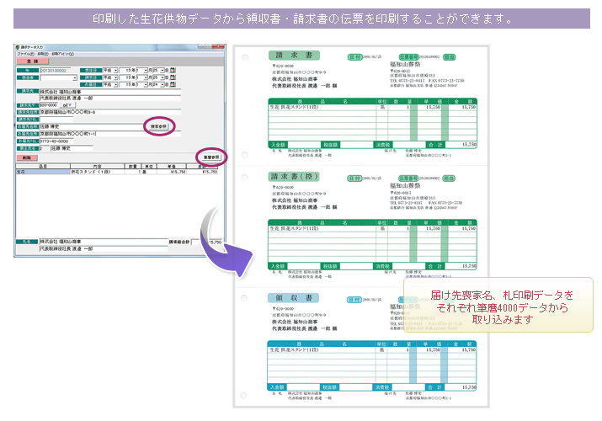Click the circled 葬儀参照 button
The width and height of the screenshot is (602, 421).
tap(212, 157)
